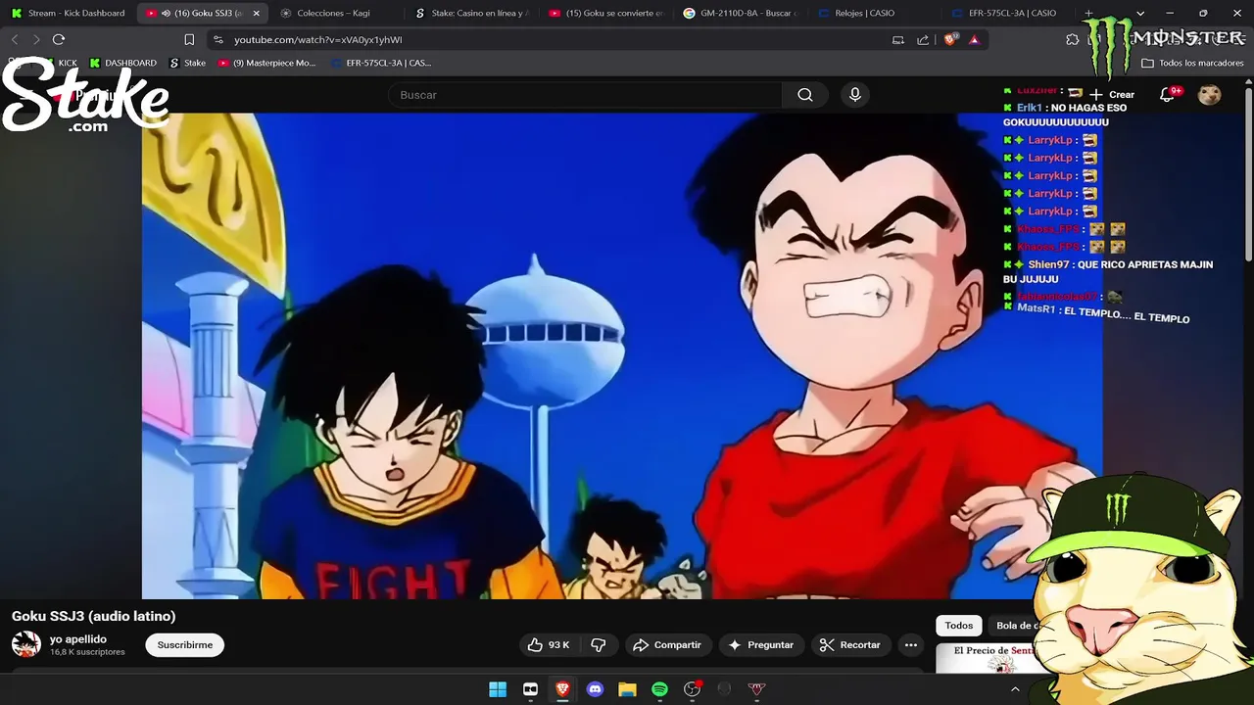Click the youtube.com address bar
Viewport: 1254px width, 705px height.
549,39
